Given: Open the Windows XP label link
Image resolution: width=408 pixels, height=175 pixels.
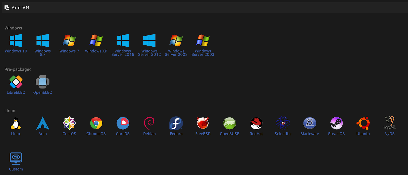Looking at the screenshot, I should [x=96, y=51].
